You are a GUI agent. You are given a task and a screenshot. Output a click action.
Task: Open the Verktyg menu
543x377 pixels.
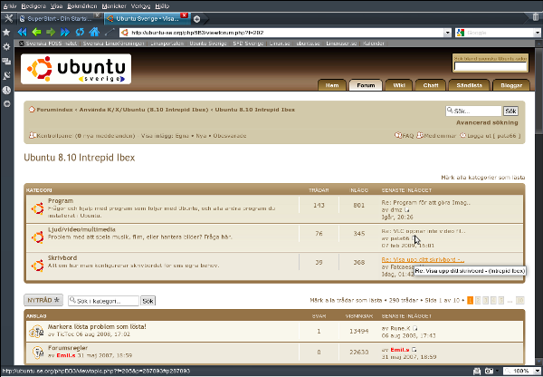point(140,6)
